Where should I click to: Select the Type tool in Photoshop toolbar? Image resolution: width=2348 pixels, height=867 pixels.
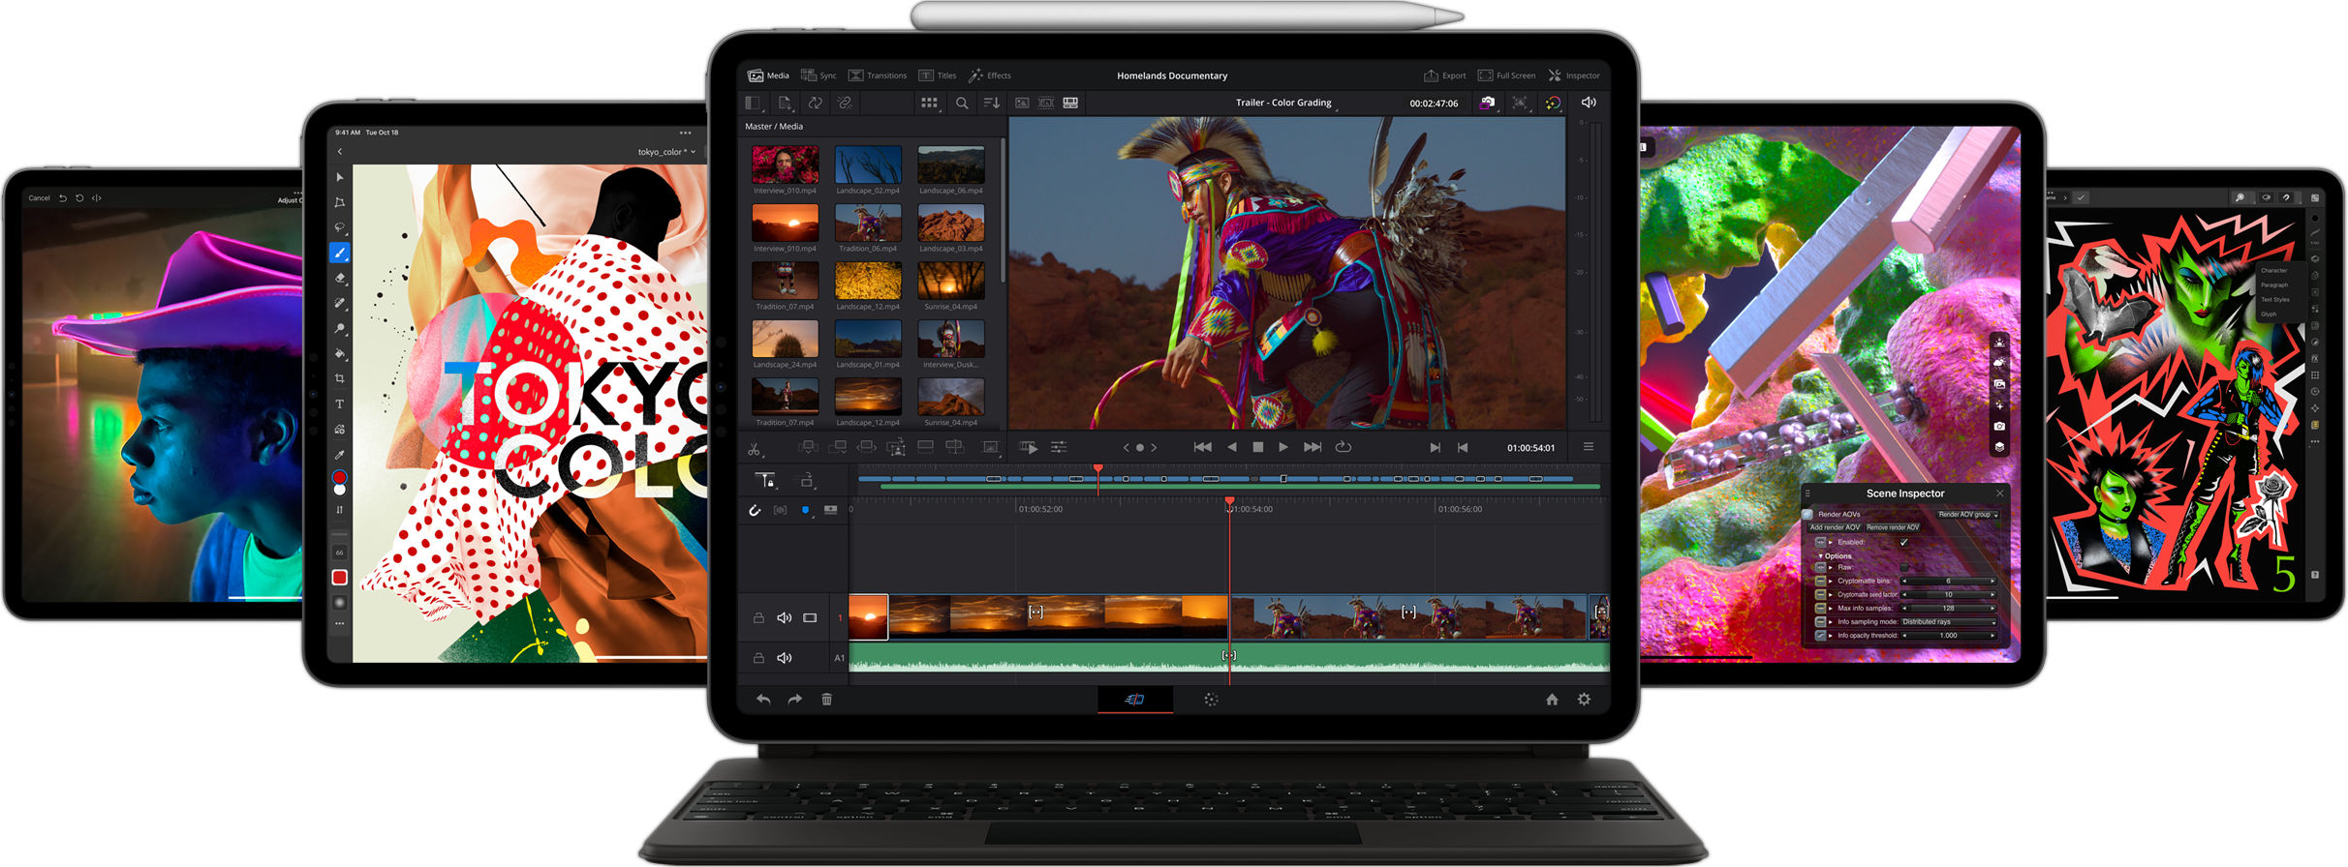(x=339, y=404)
